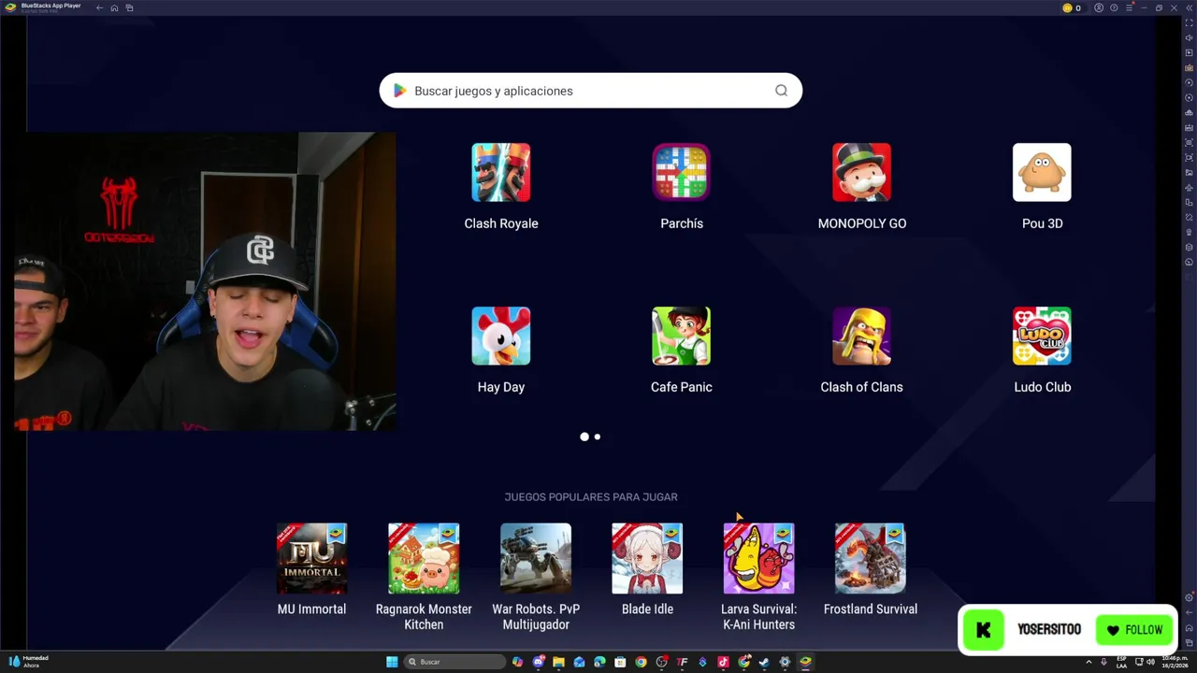Select the Blade Idle game thumbnail

click(x=647, y=558)
